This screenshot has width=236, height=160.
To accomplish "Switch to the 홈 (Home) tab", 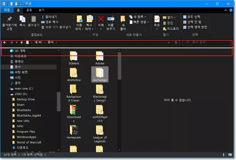I will click(18, 10).
